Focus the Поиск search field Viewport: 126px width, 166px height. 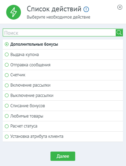coord(59,33)
